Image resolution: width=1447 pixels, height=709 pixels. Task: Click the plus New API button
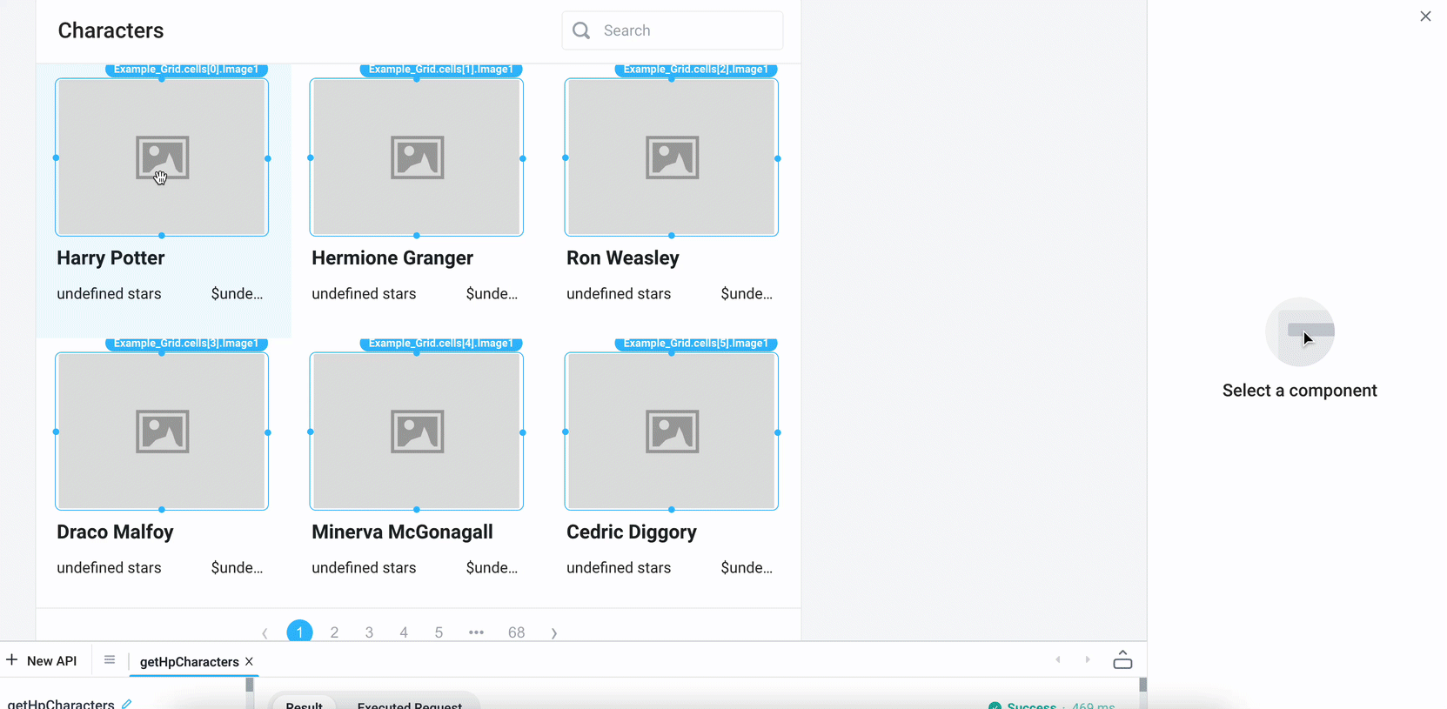coord(42,661)
